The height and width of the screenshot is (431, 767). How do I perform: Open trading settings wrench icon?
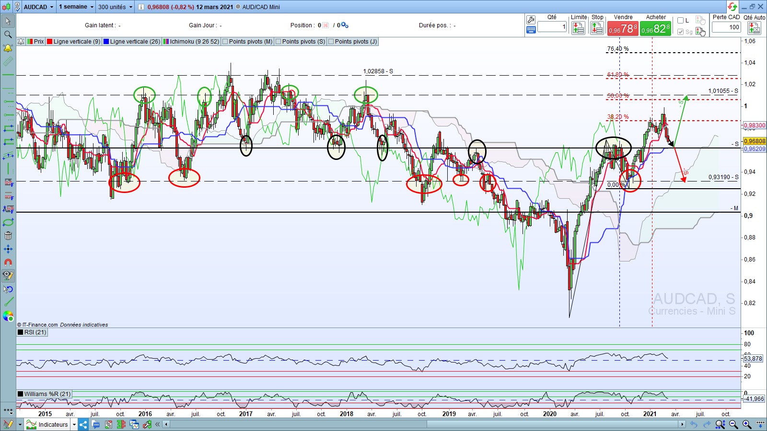[x=531, y=20]
